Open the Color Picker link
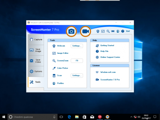 click(x=62, y=68)
